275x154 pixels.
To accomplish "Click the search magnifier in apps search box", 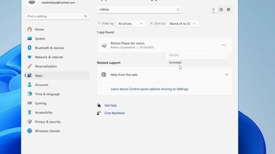I will pos(178,9).
